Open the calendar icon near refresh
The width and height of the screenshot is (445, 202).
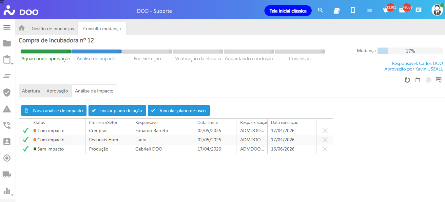click(x=418, y=80)
